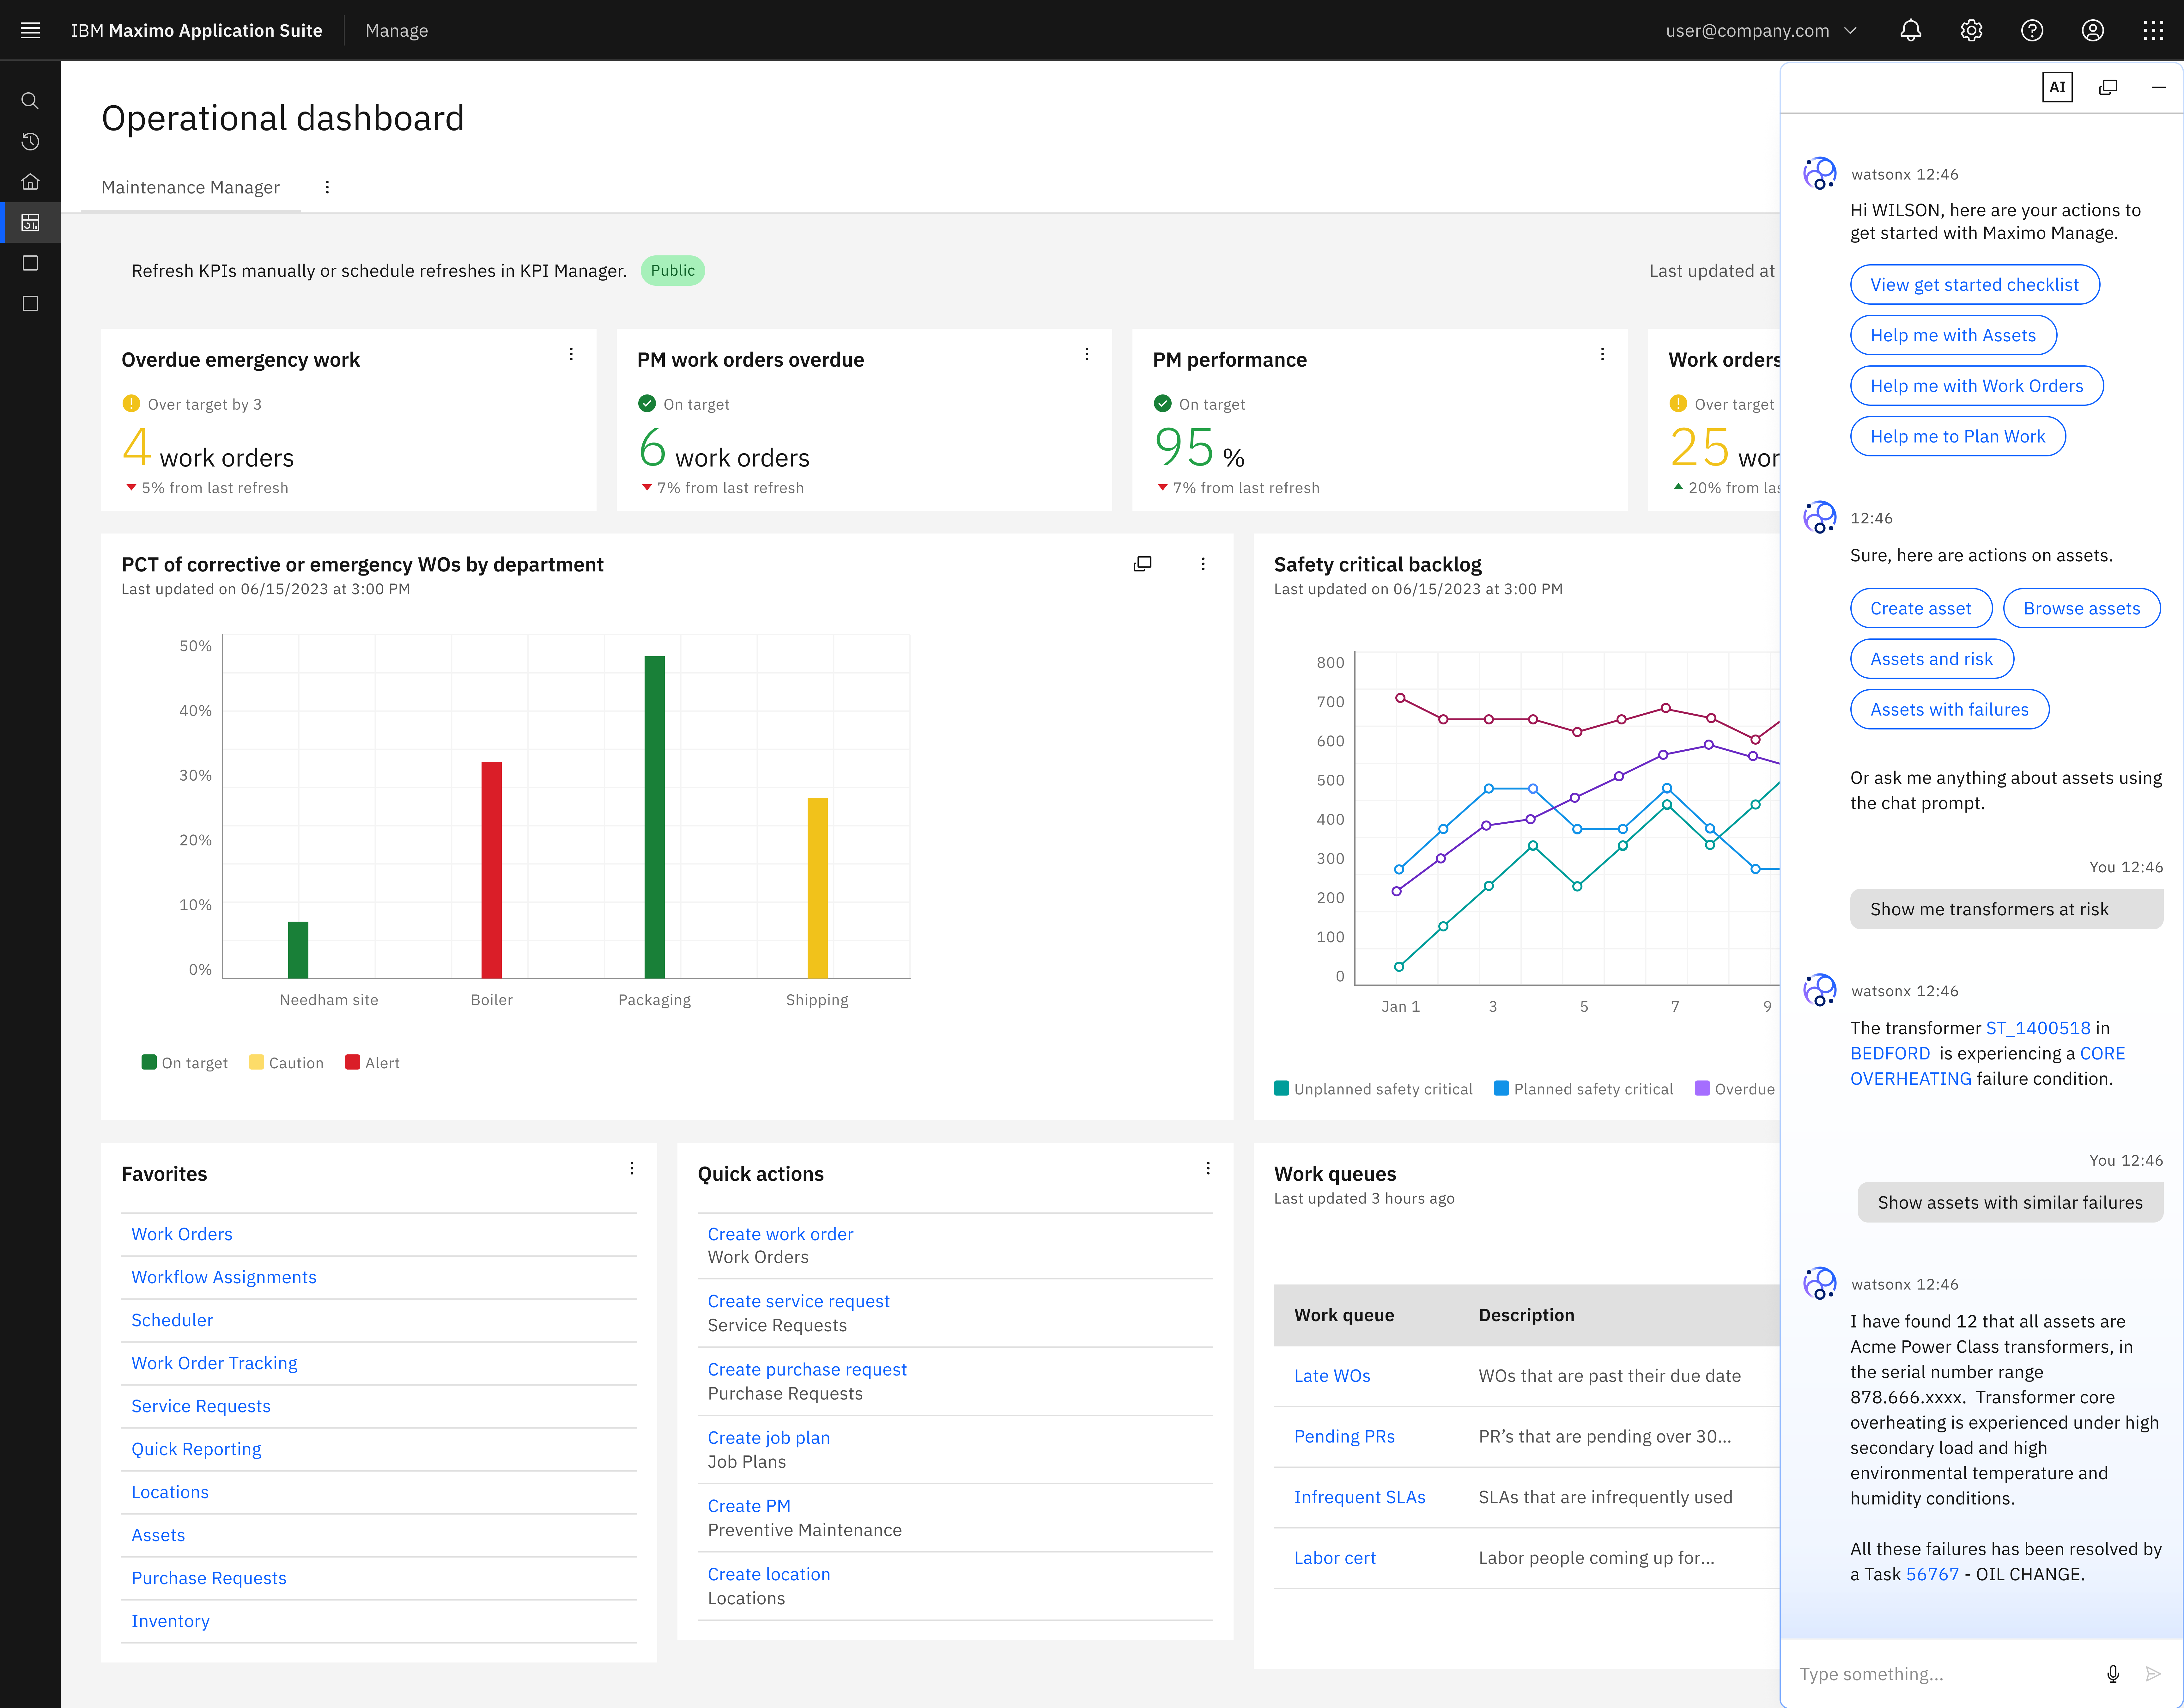Image resolution: width=2184 pixels, height=1708 pixels.
Task: Click the Type something chat input field
Action: point(1940,1674)
